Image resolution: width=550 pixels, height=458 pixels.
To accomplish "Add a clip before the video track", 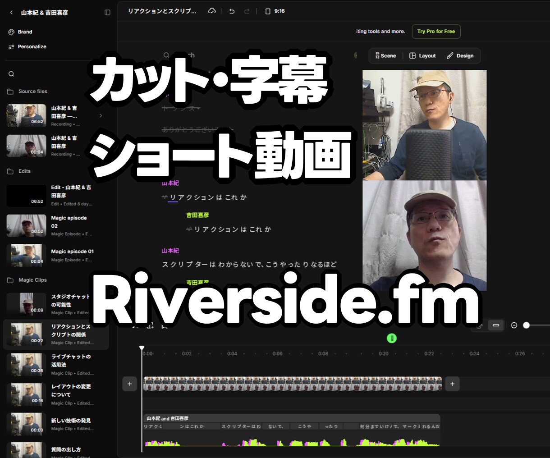I will (129, 384).
